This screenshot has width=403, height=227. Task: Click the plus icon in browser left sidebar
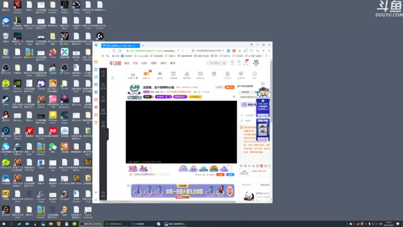pyautogui.click(x=96, y=192)
